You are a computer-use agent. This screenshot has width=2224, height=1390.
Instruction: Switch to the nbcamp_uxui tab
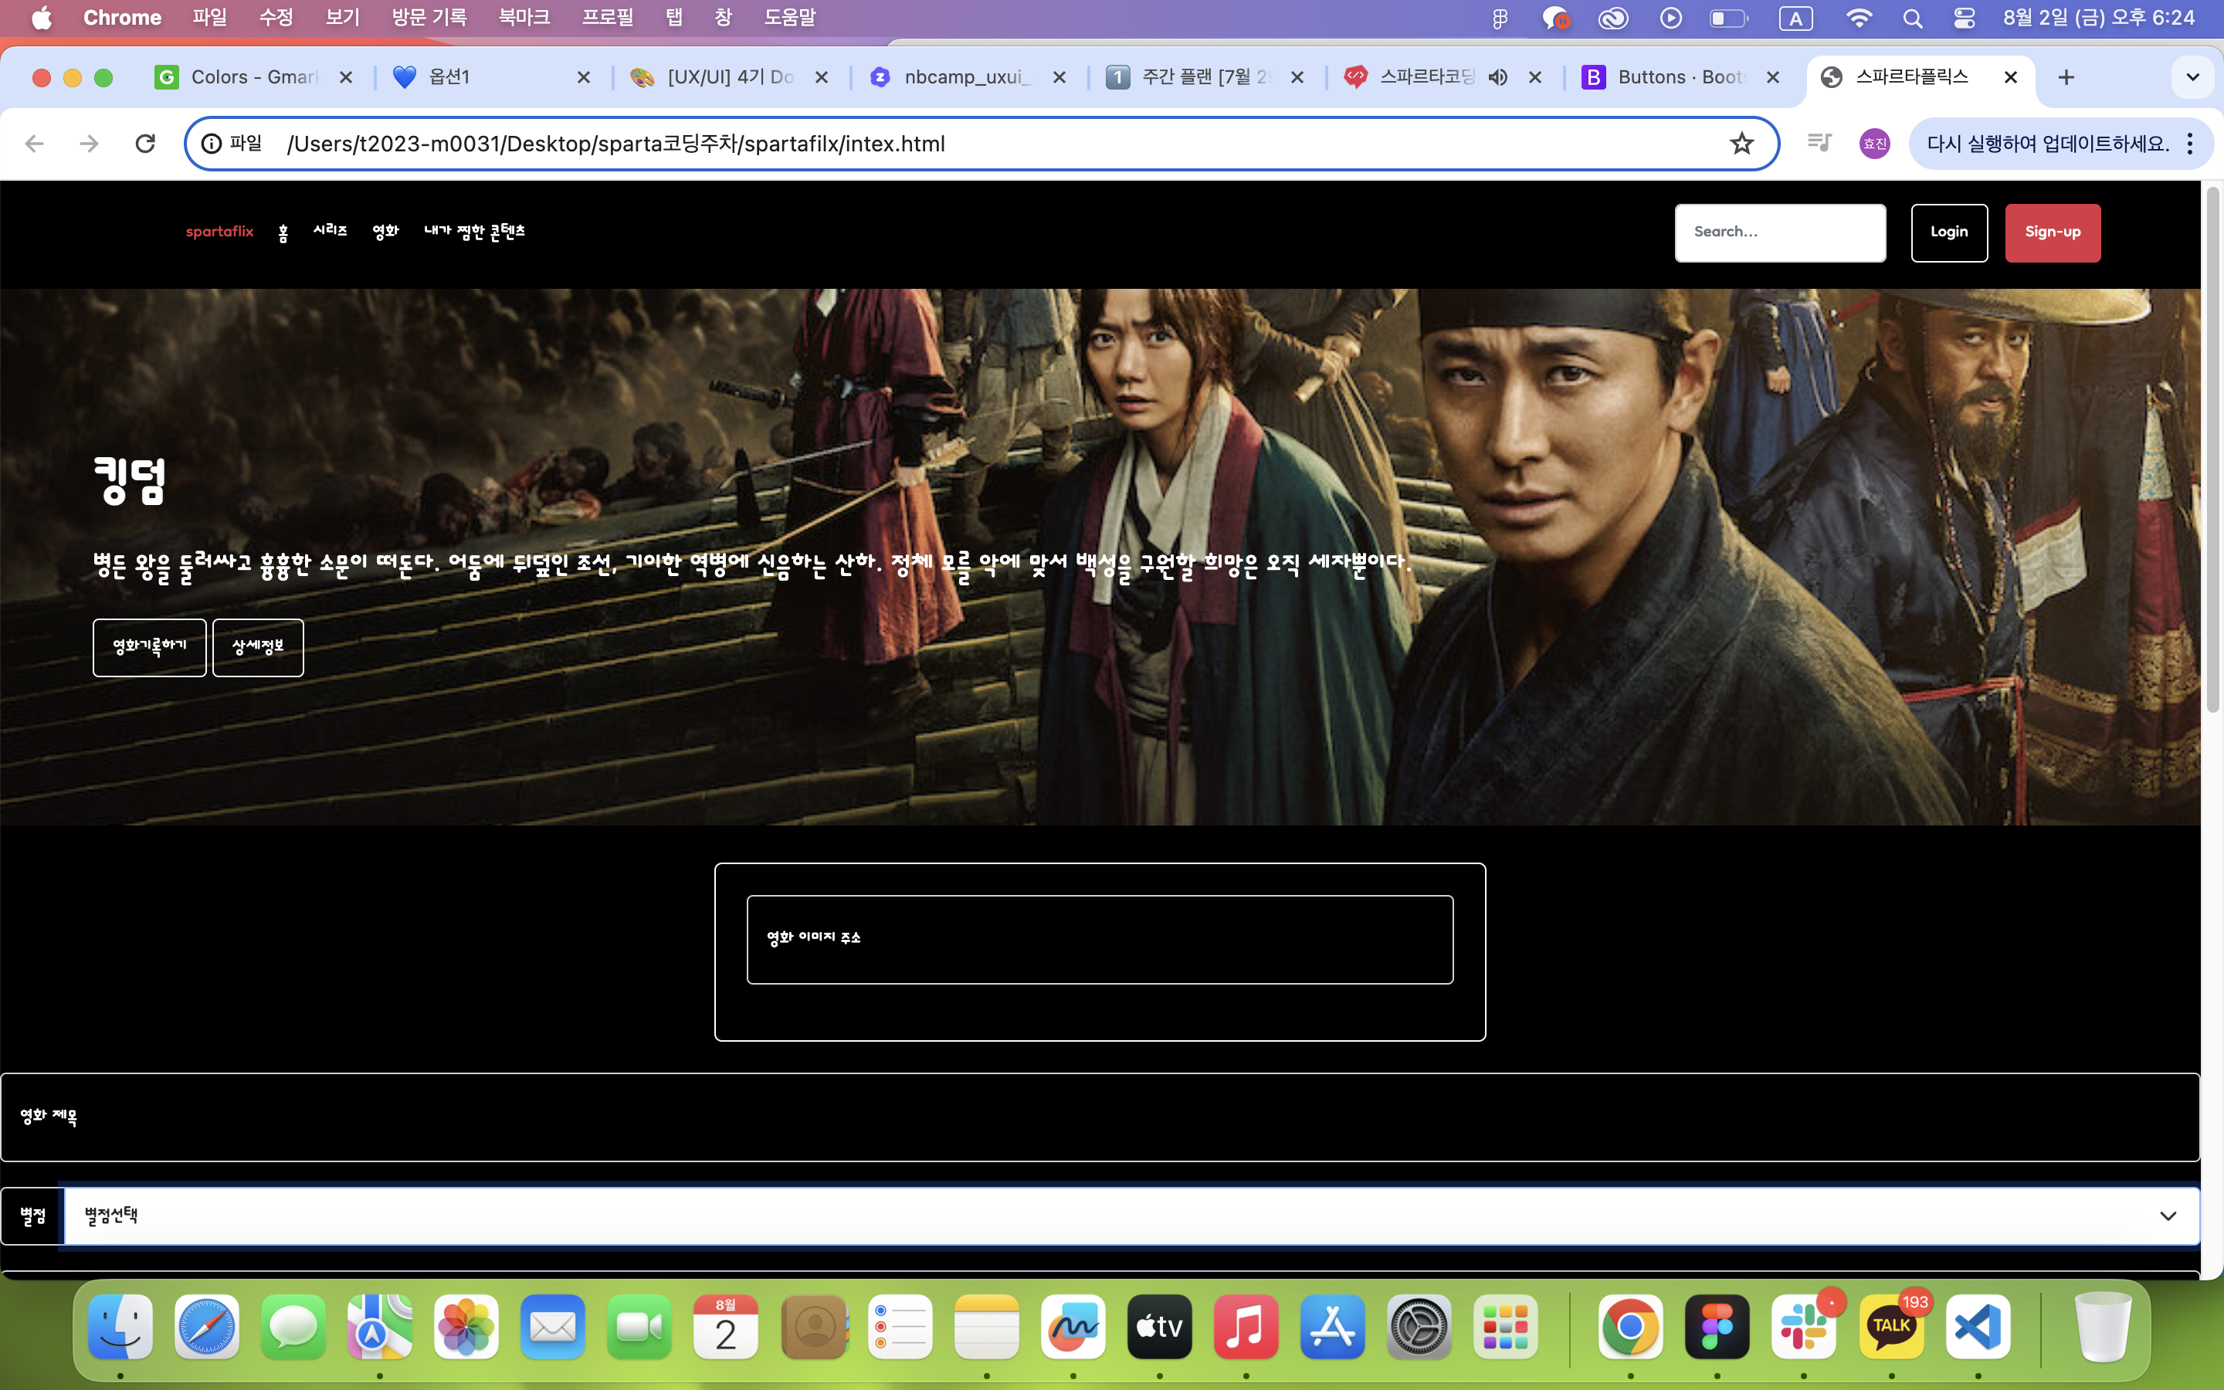(x=967, y=77)
